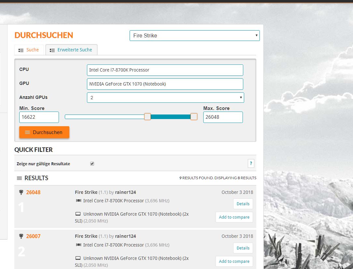Add the 26007 result to compare

[x=234, y=261]
